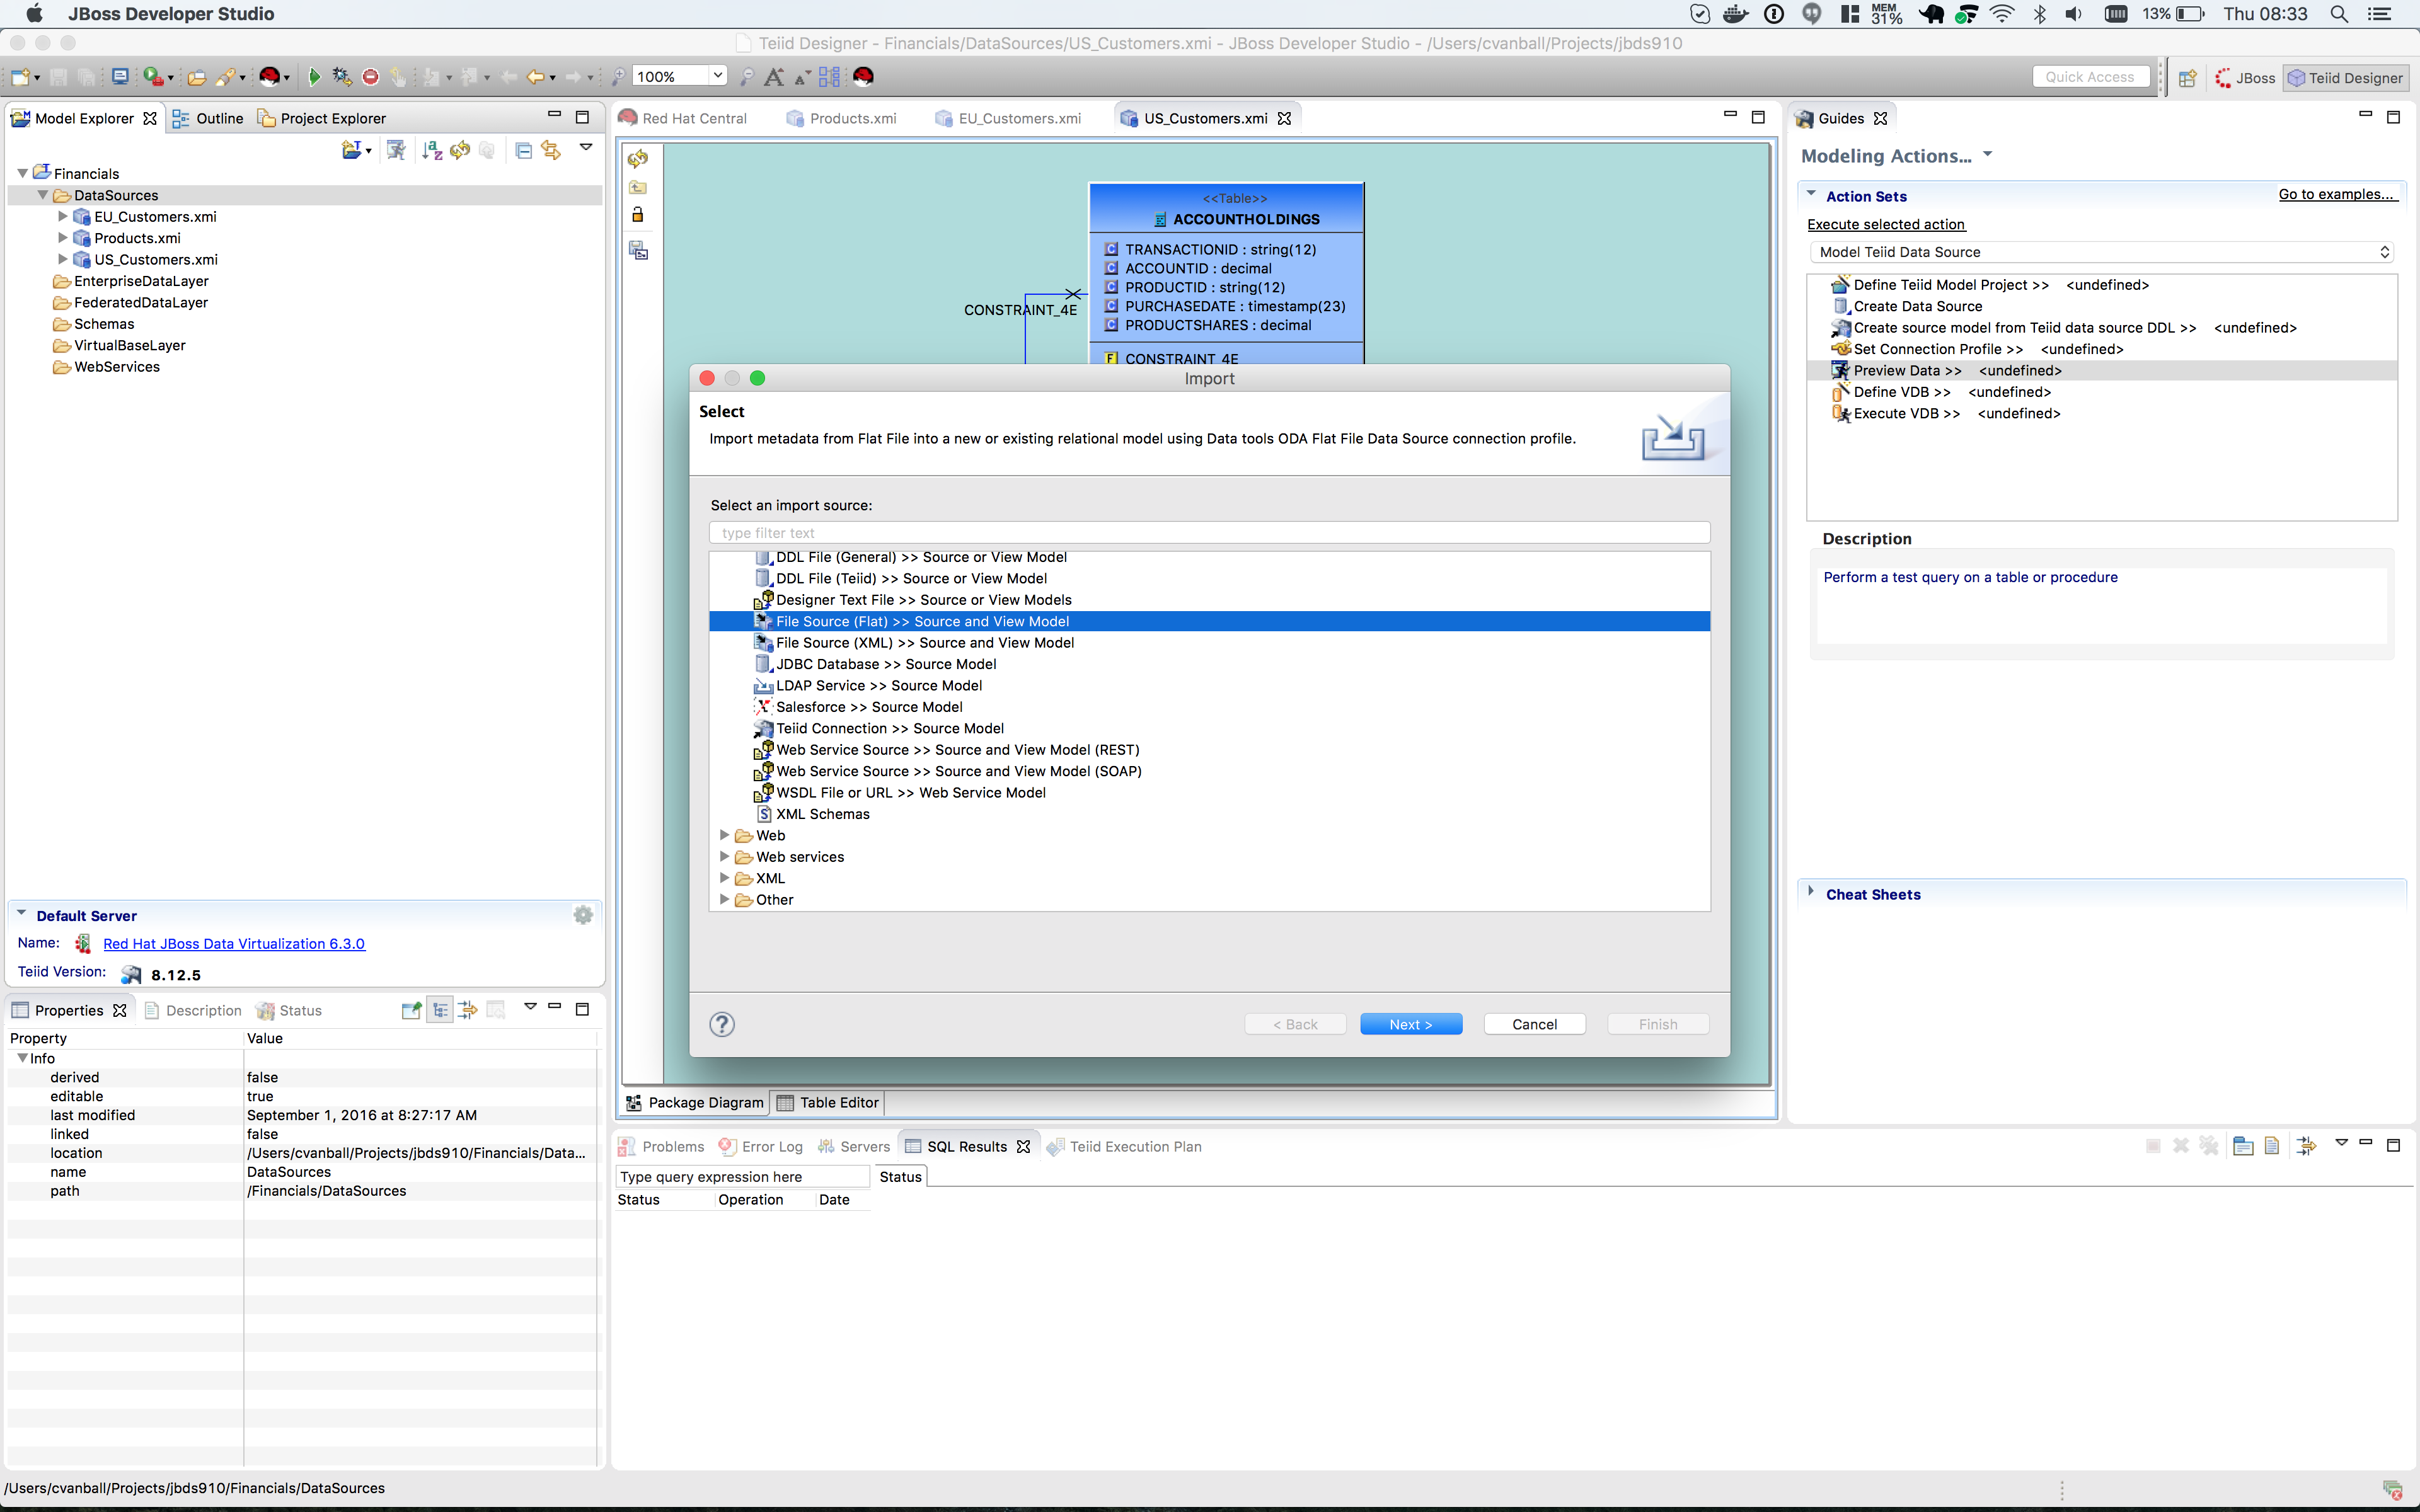This screenshot has height=1512, width=2420.
Task: Click the alphabetical sort icon in Model Explorer
Action: coord(432,150)
